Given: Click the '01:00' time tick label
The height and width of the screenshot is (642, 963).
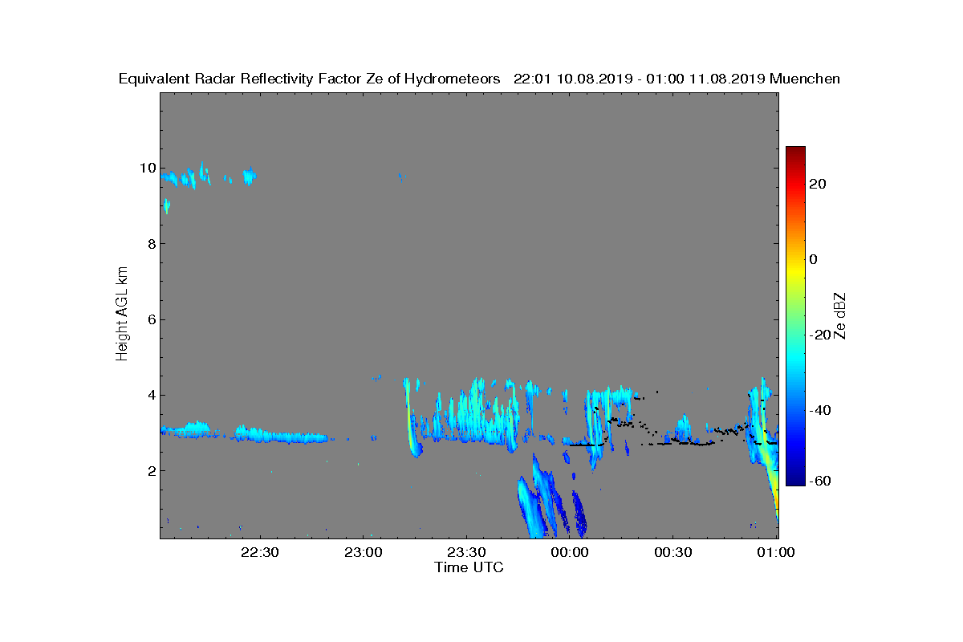Looking at the screenshot, I should point(777,553).
